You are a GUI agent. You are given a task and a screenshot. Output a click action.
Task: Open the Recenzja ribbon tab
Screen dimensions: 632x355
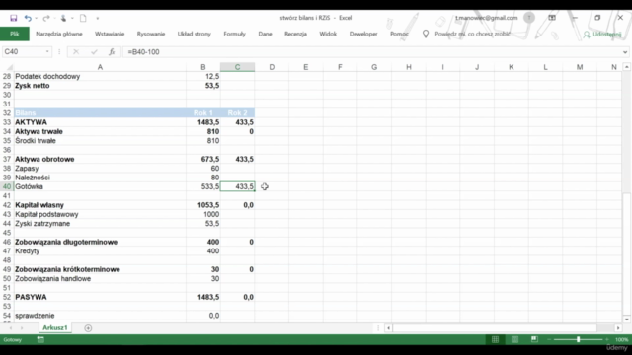tap(295, 34)
